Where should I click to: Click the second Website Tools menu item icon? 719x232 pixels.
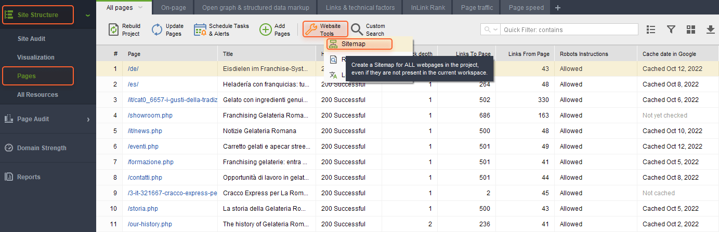[x=333, y=60]
